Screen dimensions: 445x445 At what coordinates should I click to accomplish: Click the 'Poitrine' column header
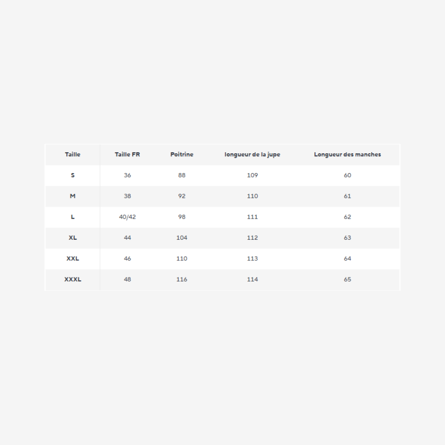click(x=182, y=154)
